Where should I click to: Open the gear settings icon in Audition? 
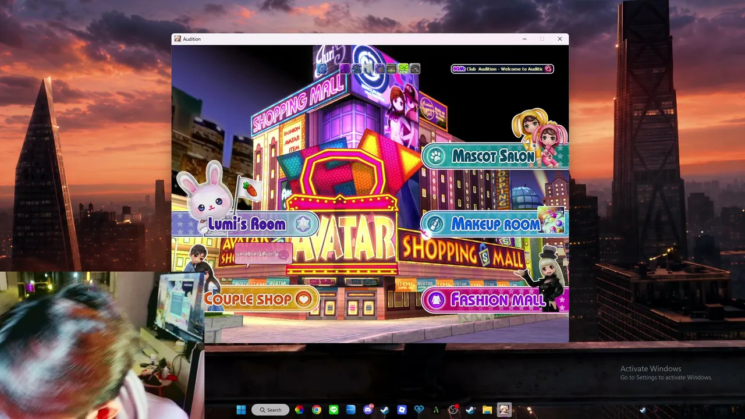pyautogui.click(x=321, y=69)
